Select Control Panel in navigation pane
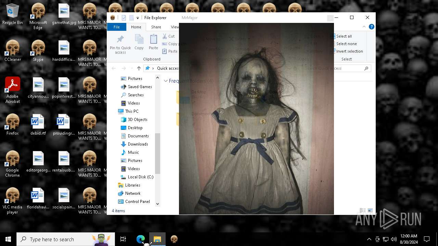 pos(134,202)
